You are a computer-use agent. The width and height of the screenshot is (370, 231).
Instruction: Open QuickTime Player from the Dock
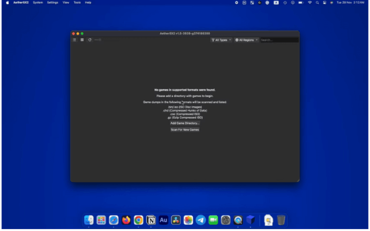pos(238,220)
